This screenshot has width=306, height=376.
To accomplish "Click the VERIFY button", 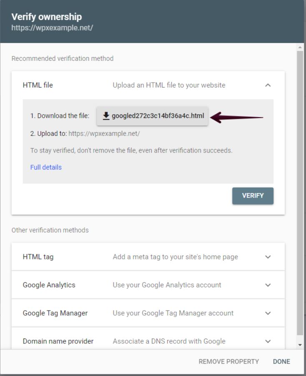I will point(253,196).
